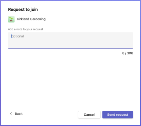Click the word 'Kirkland' beside the sprout icon
The image size is (141, 126).
point(23,19)
